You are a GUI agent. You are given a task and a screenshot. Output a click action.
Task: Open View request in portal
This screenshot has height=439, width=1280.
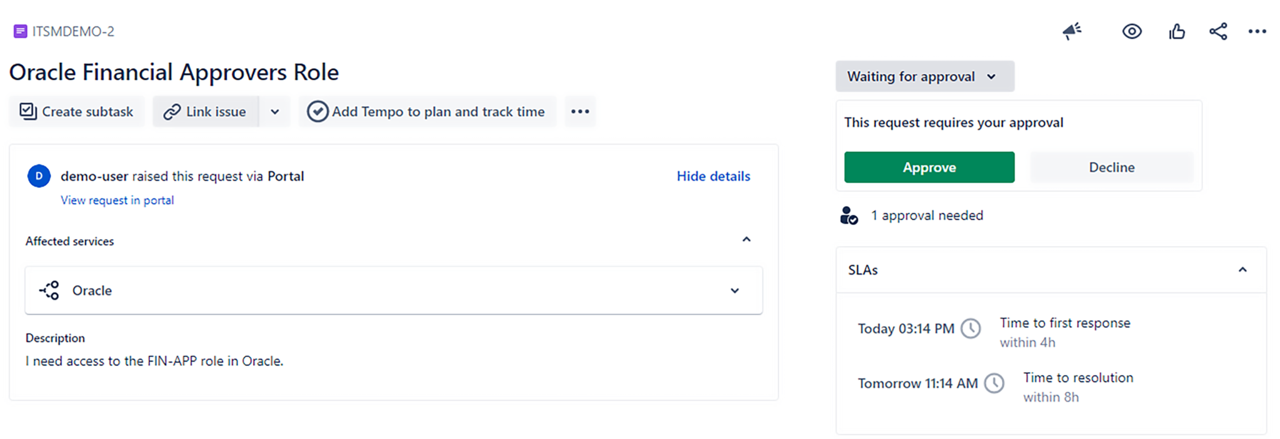(x=117, y=200)
